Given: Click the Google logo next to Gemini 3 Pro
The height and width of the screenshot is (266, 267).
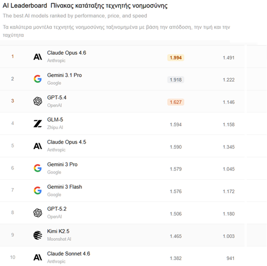Looking at the screenshot, I should pyautogui.click(x=37, y=168).
